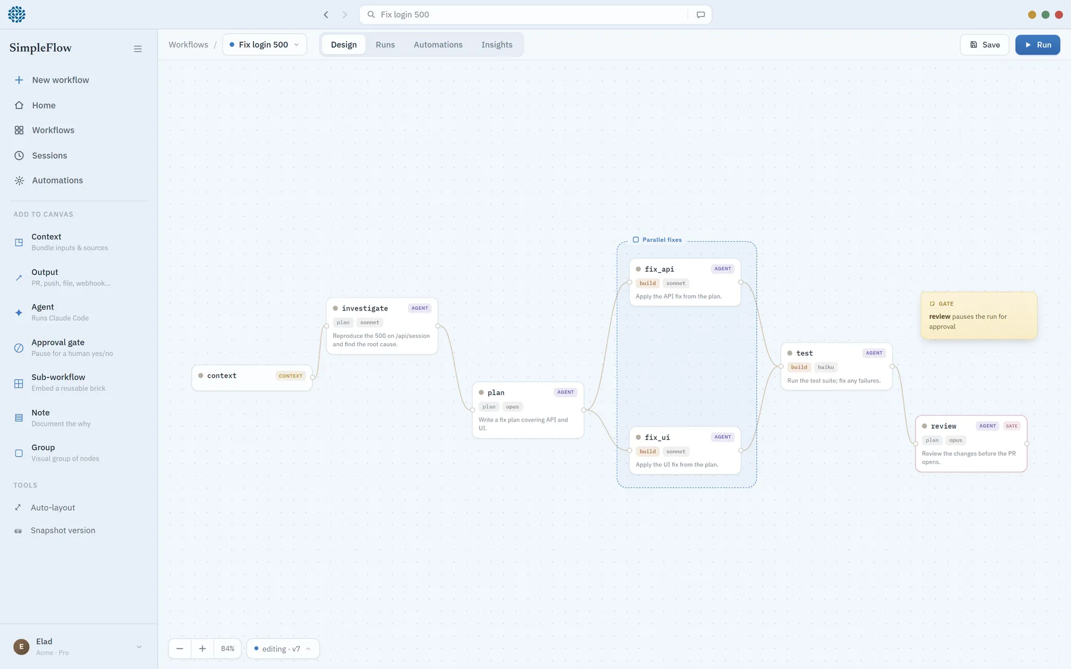Viewport: 1071px width, 669px height.
Task: Click the Auto-layout arrows icon
Action: click(18, 507)
